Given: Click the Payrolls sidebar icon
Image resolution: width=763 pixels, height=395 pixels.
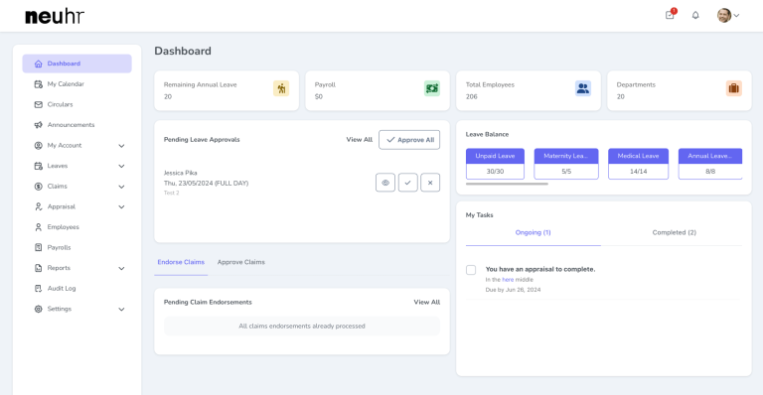Looking at the screenshot, I should point(39,247).
